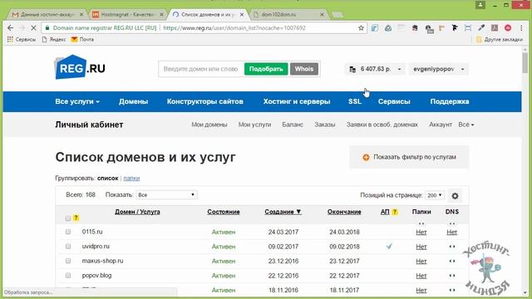Open the Сервисы nav menu item
This screenshot has height=299, width=532.
394,101
